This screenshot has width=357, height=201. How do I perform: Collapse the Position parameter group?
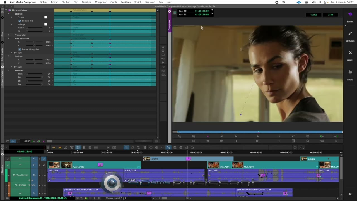point(9,56)
